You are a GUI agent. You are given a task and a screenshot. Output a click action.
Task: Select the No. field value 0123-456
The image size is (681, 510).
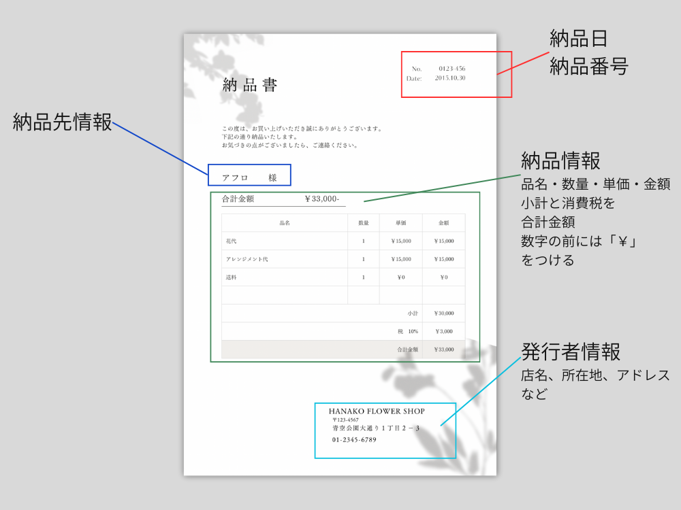point(454,68)
